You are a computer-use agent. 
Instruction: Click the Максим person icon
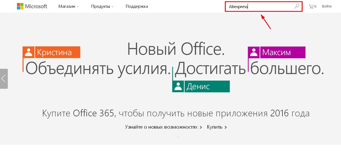[x=254, y=52]
